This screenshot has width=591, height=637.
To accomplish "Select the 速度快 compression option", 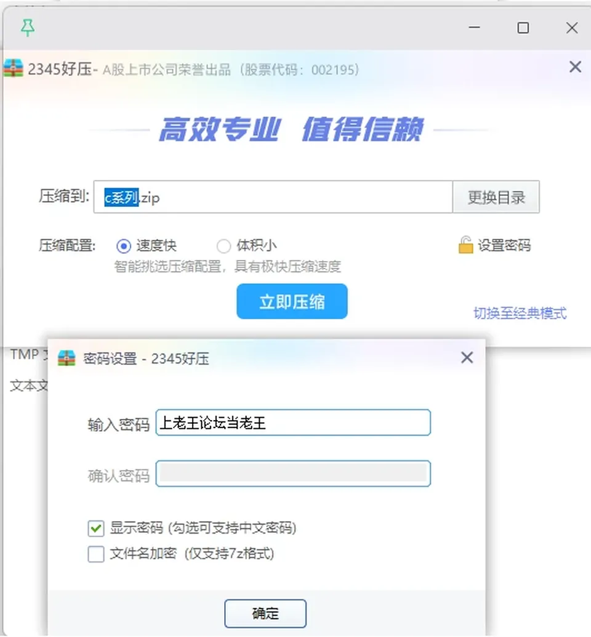I will tap(123, 246).
